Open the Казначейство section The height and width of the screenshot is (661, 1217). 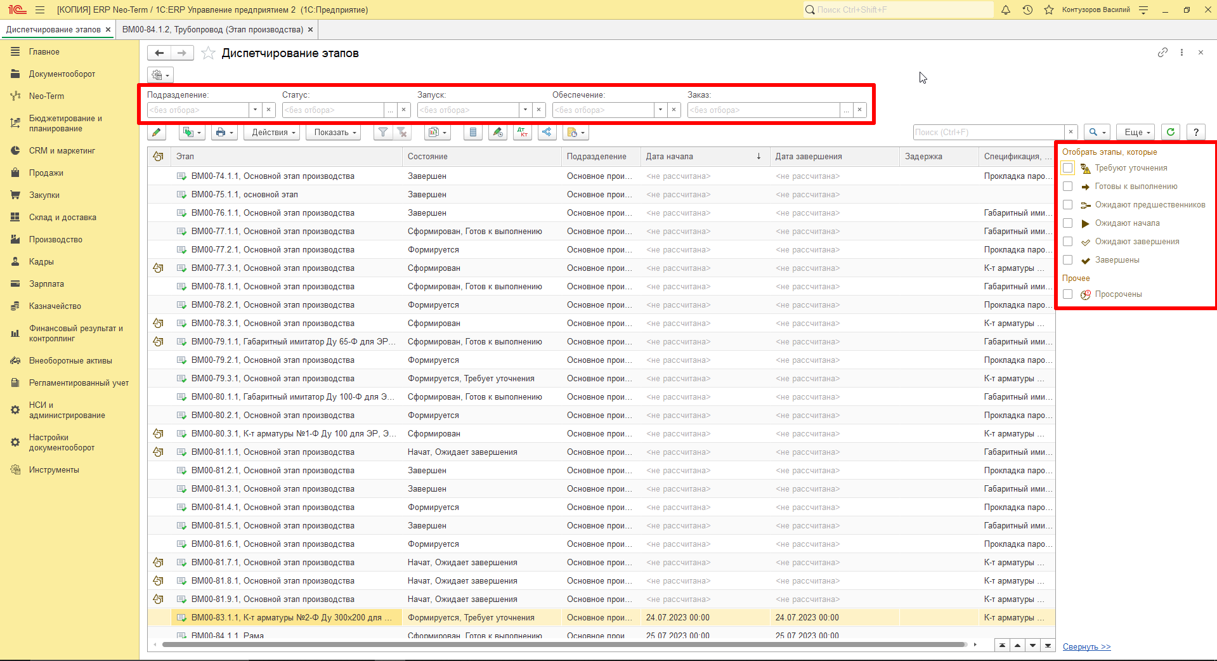tap(55, 306)
